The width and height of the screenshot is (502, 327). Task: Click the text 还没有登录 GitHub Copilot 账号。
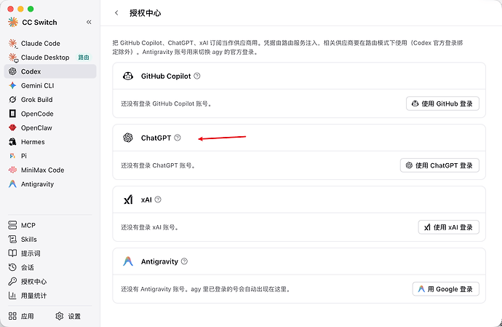click(166, 103)
